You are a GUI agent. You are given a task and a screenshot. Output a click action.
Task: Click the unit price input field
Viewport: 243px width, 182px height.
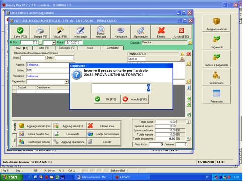[121, 88]
